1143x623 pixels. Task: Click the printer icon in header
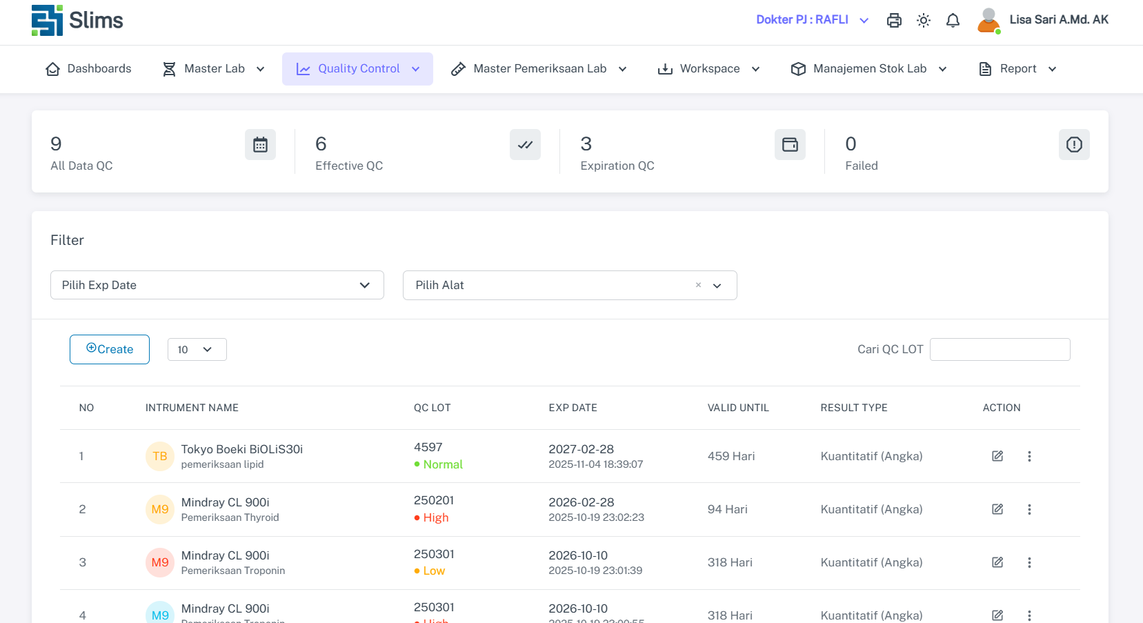894,21
